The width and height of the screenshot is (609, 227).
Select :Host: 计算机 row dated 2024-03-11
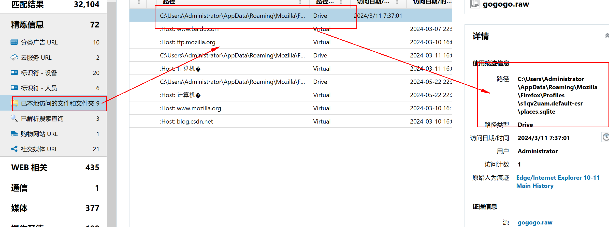(291, 69)
